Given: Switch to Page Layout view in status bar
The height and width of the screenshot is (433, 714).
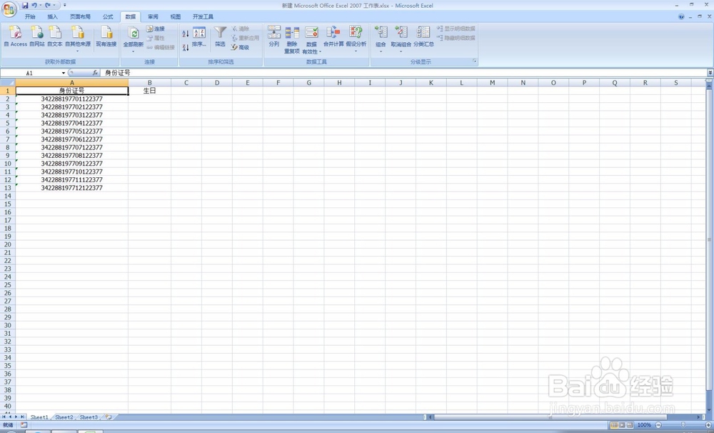Looking at the screenshot, I should pyautogui.click(x=622, y=425).
